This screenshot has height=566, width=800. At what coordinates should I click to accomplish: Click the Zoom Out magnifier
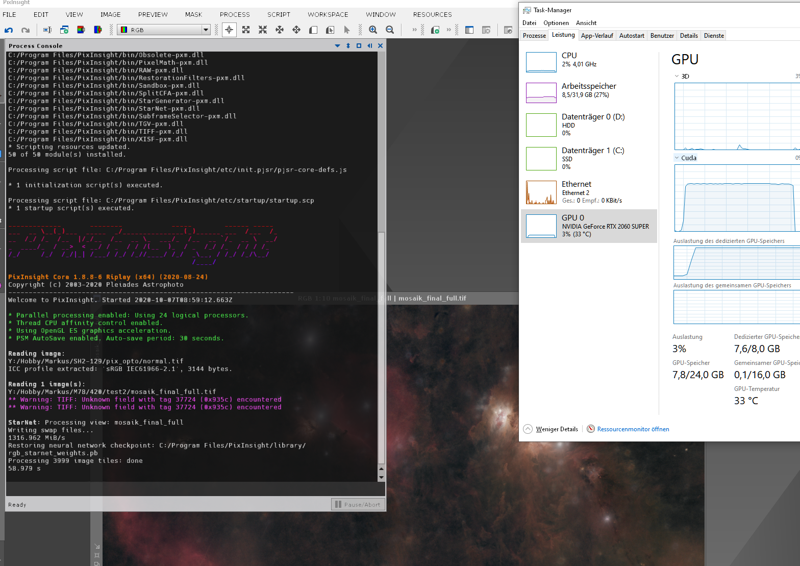[390, 30]
